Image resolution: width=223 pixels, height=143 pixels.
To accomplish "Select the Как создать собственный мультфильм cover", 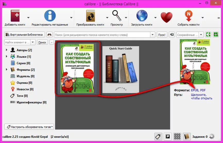I will click(x=77, y=69).
